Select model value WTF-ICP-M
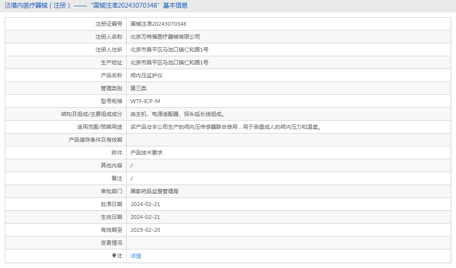The image size is (456, 268). [145, 101]
